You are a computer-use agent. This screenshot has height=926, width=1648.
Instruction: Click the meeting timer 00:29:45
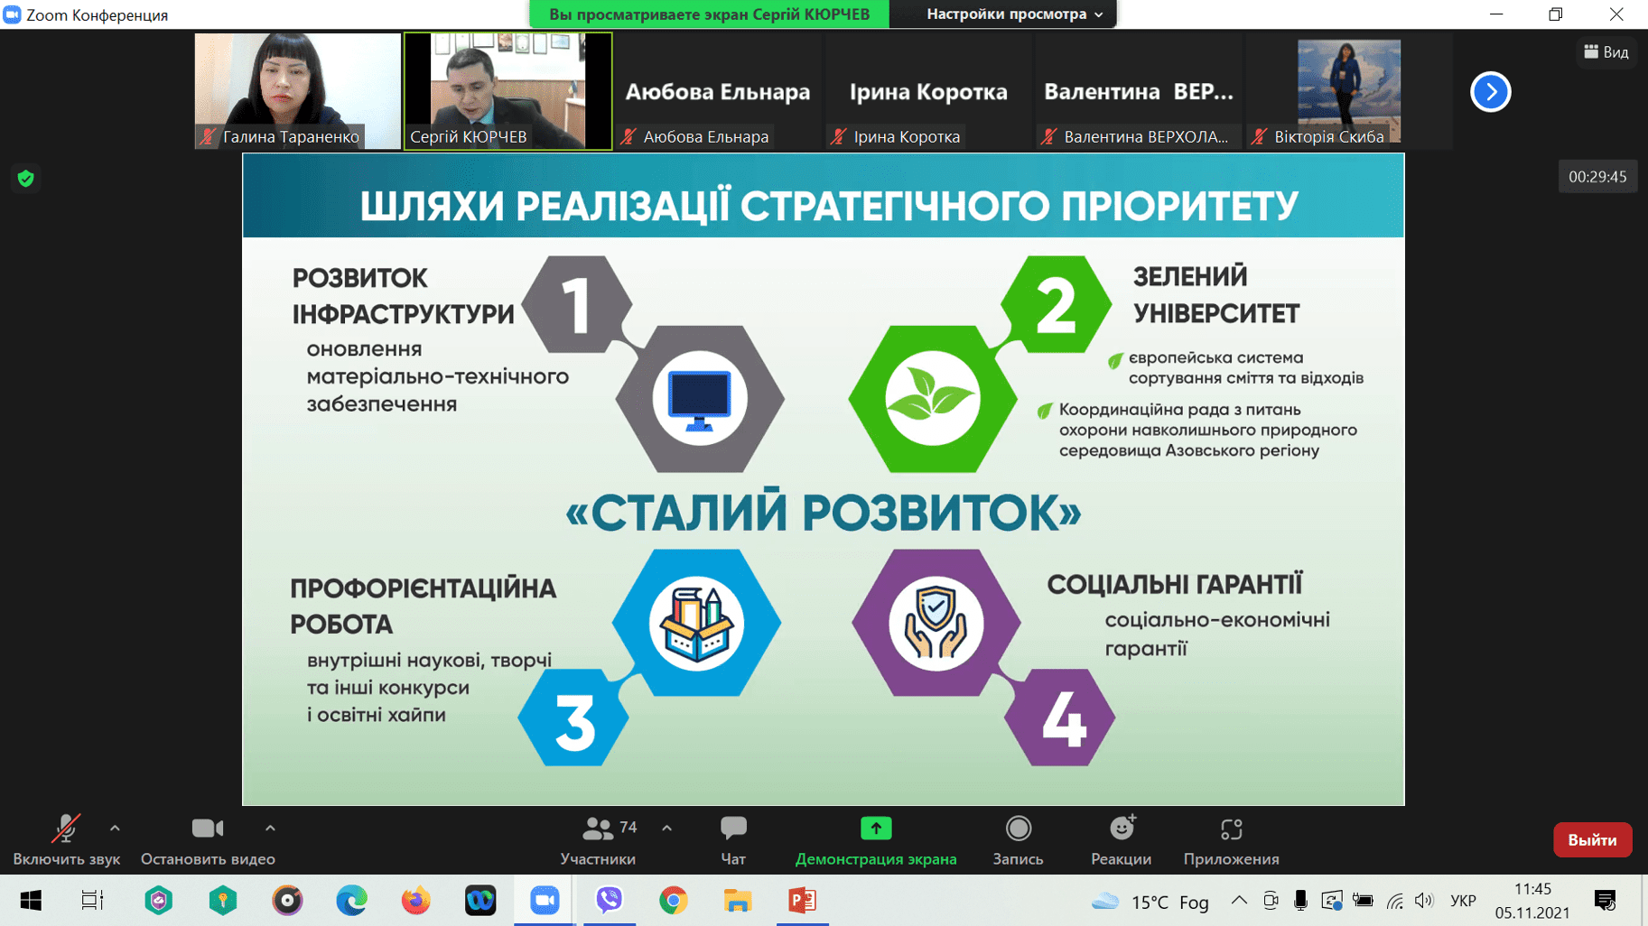coord(1597,177)
